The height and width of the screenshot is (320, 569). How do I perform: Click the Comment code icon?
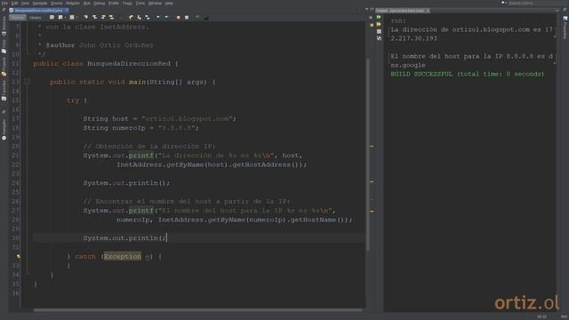pos(197,18)
